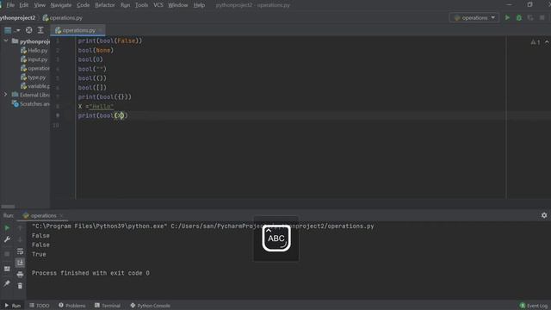
Task: Click the up chevron next to the warning indicator
Action: tap(547, 42)
